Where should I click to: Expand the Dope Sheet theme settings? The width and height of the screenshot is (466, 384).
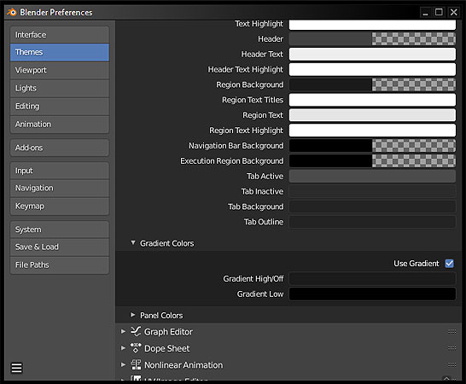tap(123, 348)
